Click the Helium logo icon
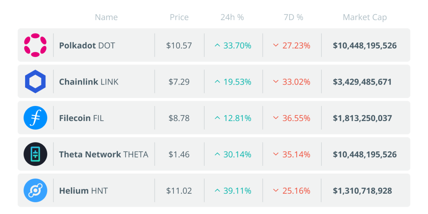 [x=35, y=190]
